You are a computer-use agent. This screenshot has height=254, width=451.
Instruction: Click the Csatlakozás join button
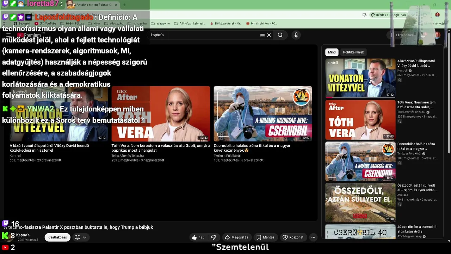(x=57, y=237)
